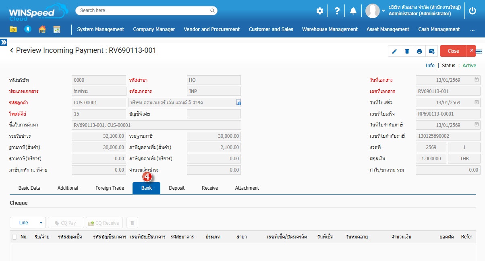Expand the left sidebar double-arrow
This screenshot has height=261, width=485.
tap(4, 42)
